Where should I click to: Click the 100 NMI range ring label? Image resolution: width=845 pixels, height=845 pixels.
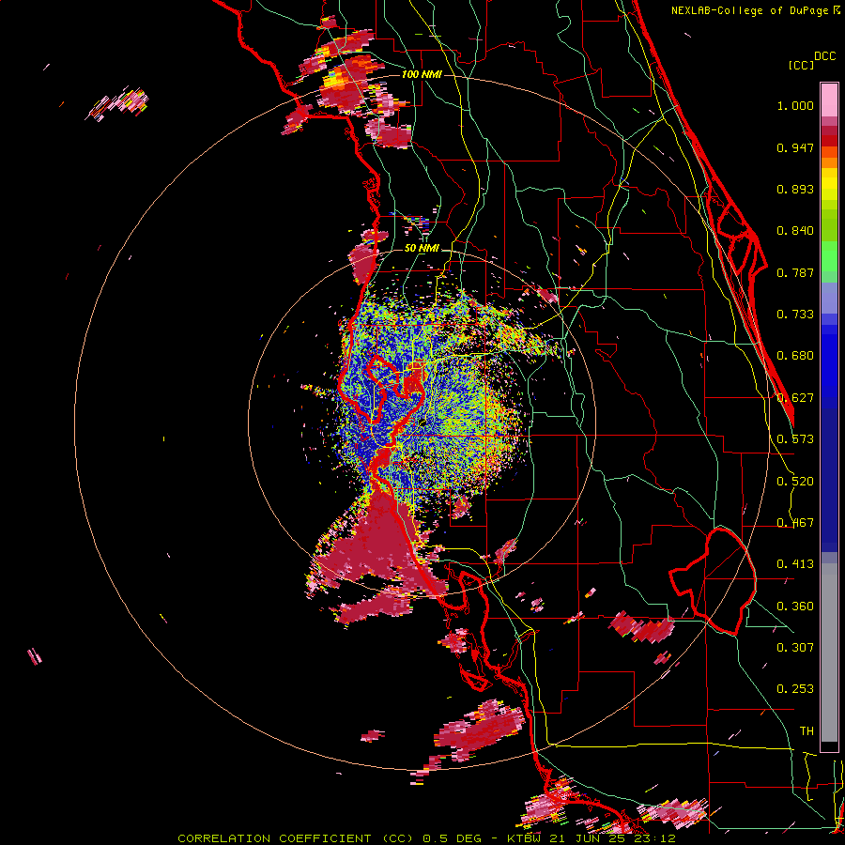[x=422, y=74]
